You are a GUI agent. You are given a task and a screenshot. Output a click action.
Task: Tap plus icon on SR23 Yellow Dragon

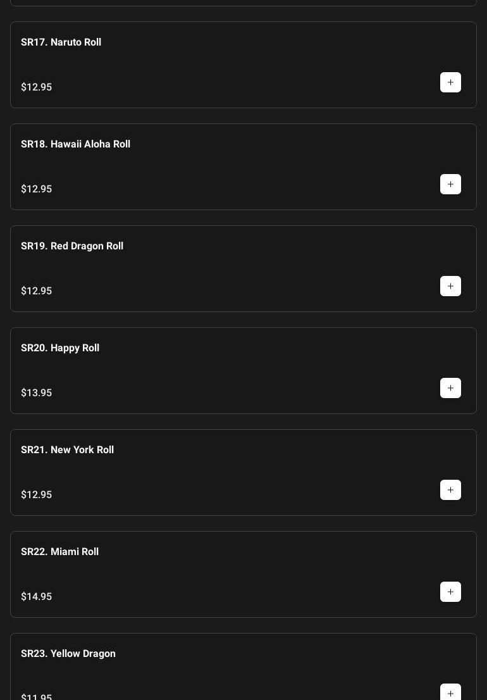[x=450, y=692]
